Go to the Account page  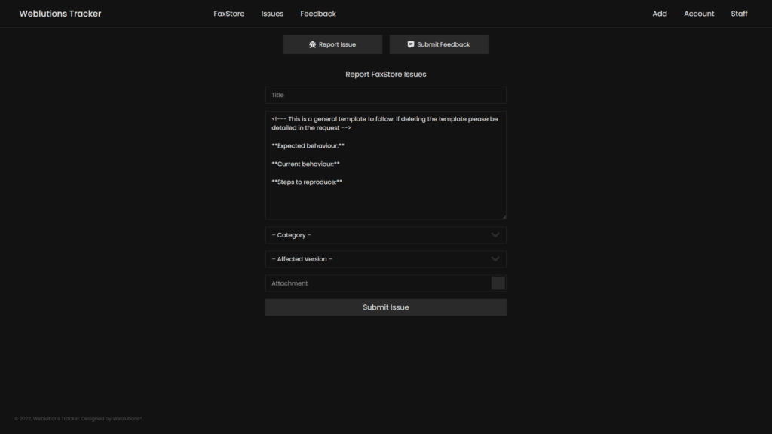point(699,13)
